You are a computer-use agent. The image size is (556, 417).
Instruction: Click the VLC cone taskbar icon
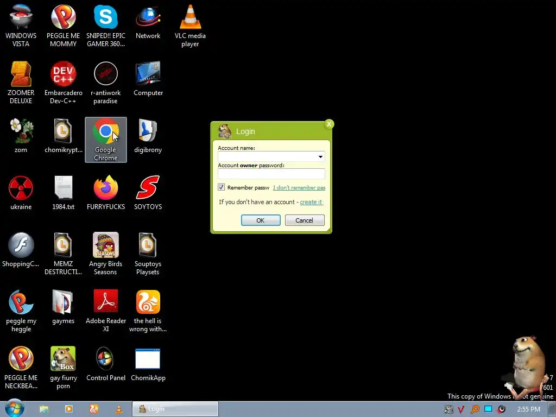tap(119, 409)
